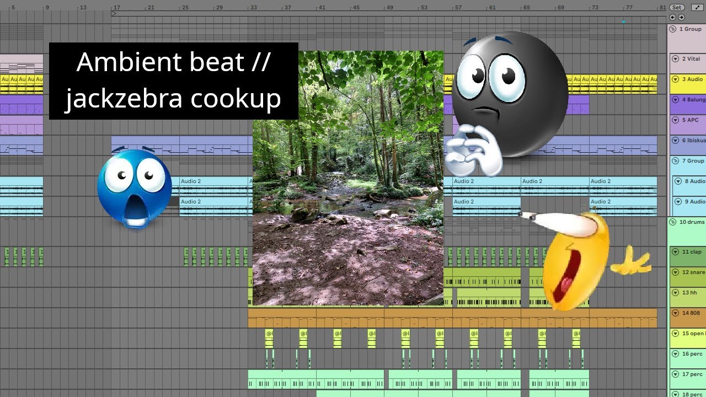Click bar 17 on the timeline ruler
This screenshot has height=397, width=706.
click(x=117, y=8)
